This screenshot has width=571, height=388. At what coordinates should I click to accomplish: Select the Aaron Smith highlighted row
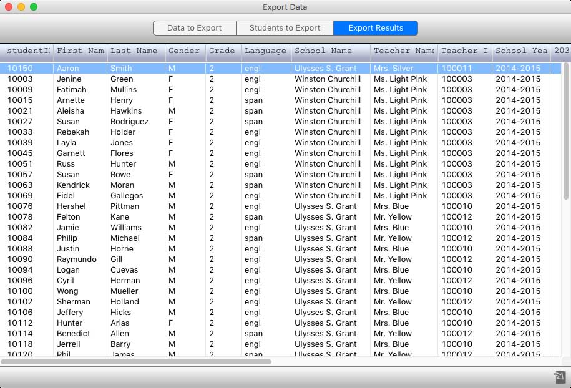tap(280, 69)
